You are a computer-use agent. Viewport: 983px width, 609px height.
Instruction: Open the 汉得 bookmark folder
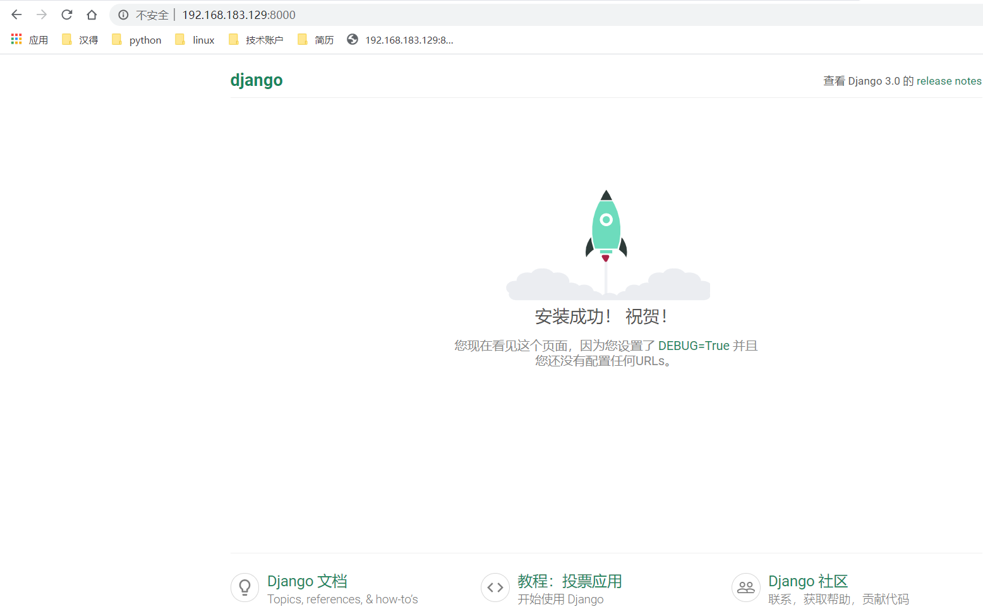click(x=80, y=40)
